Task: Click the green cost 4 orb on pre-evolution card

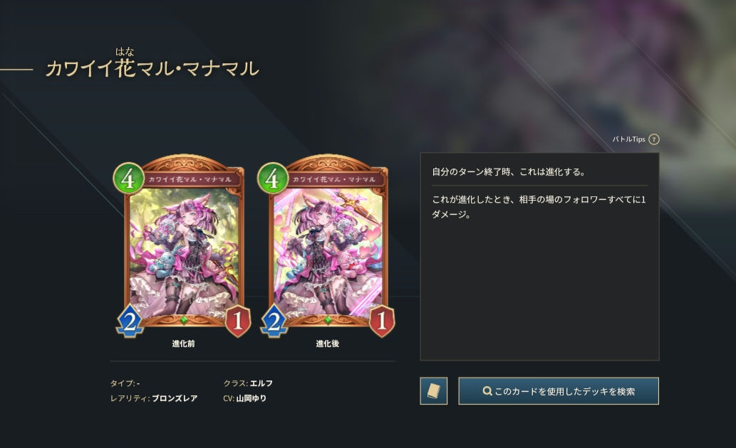Action: 128,178
